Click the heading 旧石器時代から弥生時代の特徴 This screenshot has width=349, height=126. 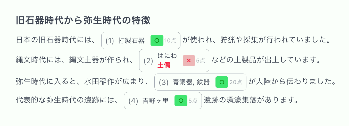pyautogui.click(x=83, y=20)
